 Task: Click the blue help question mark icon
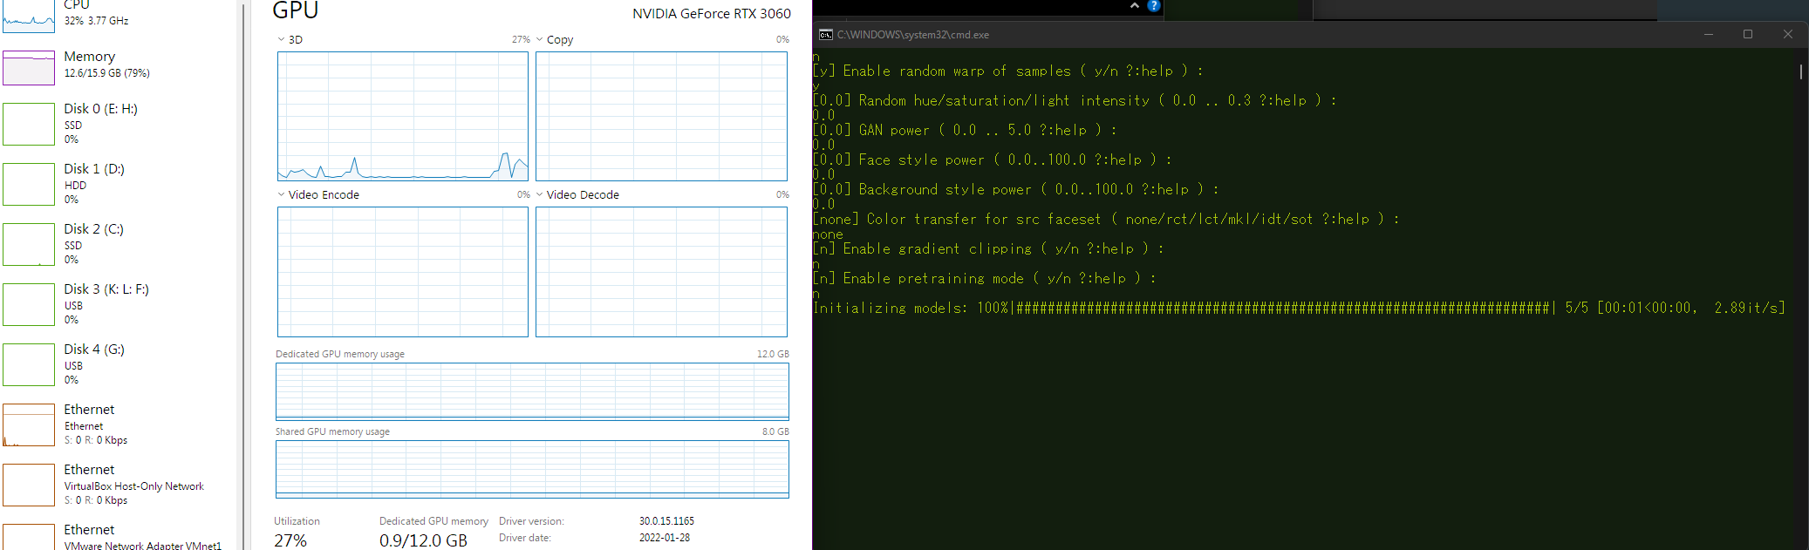[x=1154, y=6]
